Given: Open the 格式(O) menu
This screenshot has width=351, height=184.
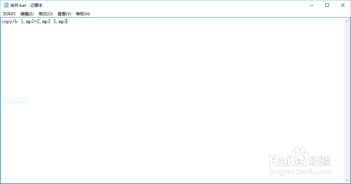Looking at the screenshot, I should pyautogui.click(x=46, y=14).
